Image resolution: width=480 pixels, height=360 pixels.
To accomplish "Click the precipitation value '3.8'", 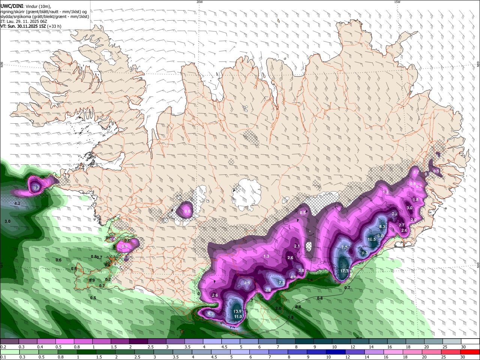I will 301,271.
